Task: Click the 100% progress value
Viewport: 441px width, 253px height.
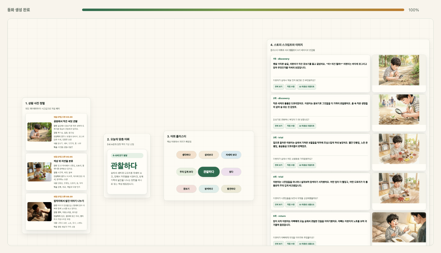Action: pos(414,10)
